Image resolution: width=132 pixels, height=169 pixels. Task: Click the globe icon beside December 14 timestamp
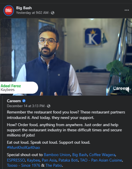[49, 106]
